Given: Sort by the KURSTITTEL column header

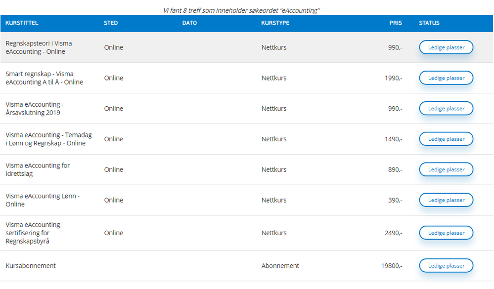Looking at the screenshot, I should click(x=22, y=23).
